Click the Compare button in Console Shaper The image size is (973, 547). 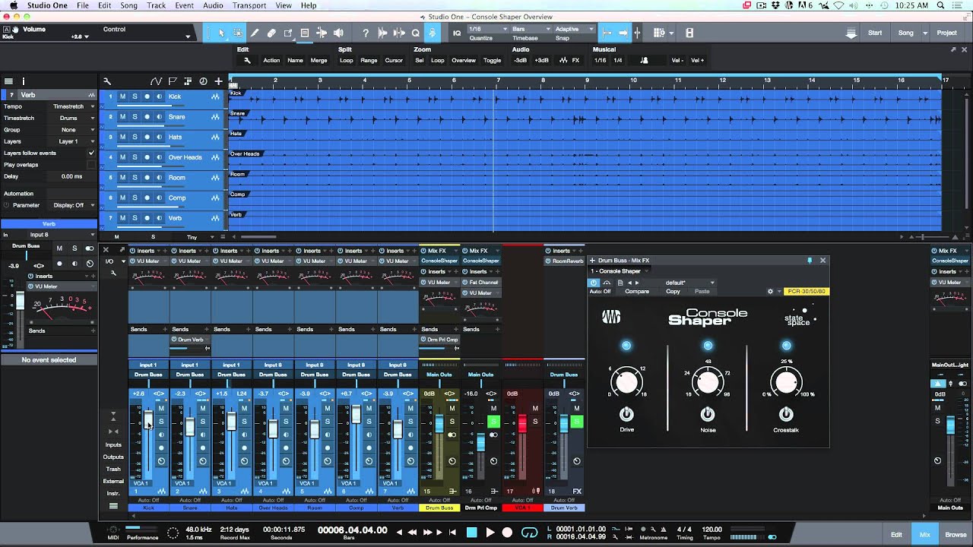click(x=637, y=291)
